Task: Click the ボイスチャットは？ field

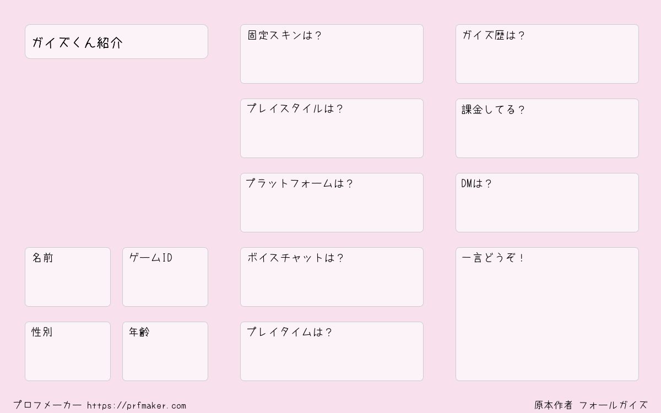Action: 332,277
